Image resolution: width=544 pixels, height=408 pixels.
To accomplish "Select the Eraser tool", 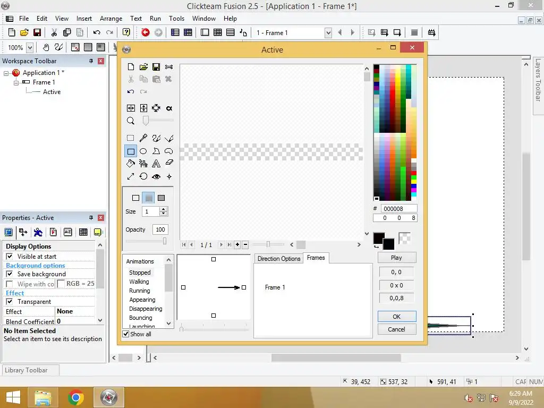I will 169,163.
